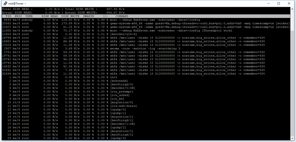The width and height of the screenshot is (296, 142).
Task: Click the scrollbar down arrow
Action: click(292, 138)
